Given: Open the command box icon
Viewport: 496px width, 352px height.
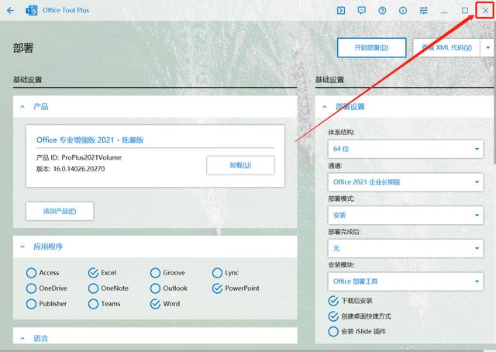Looking at the screenshot, I should pos(341,10).
